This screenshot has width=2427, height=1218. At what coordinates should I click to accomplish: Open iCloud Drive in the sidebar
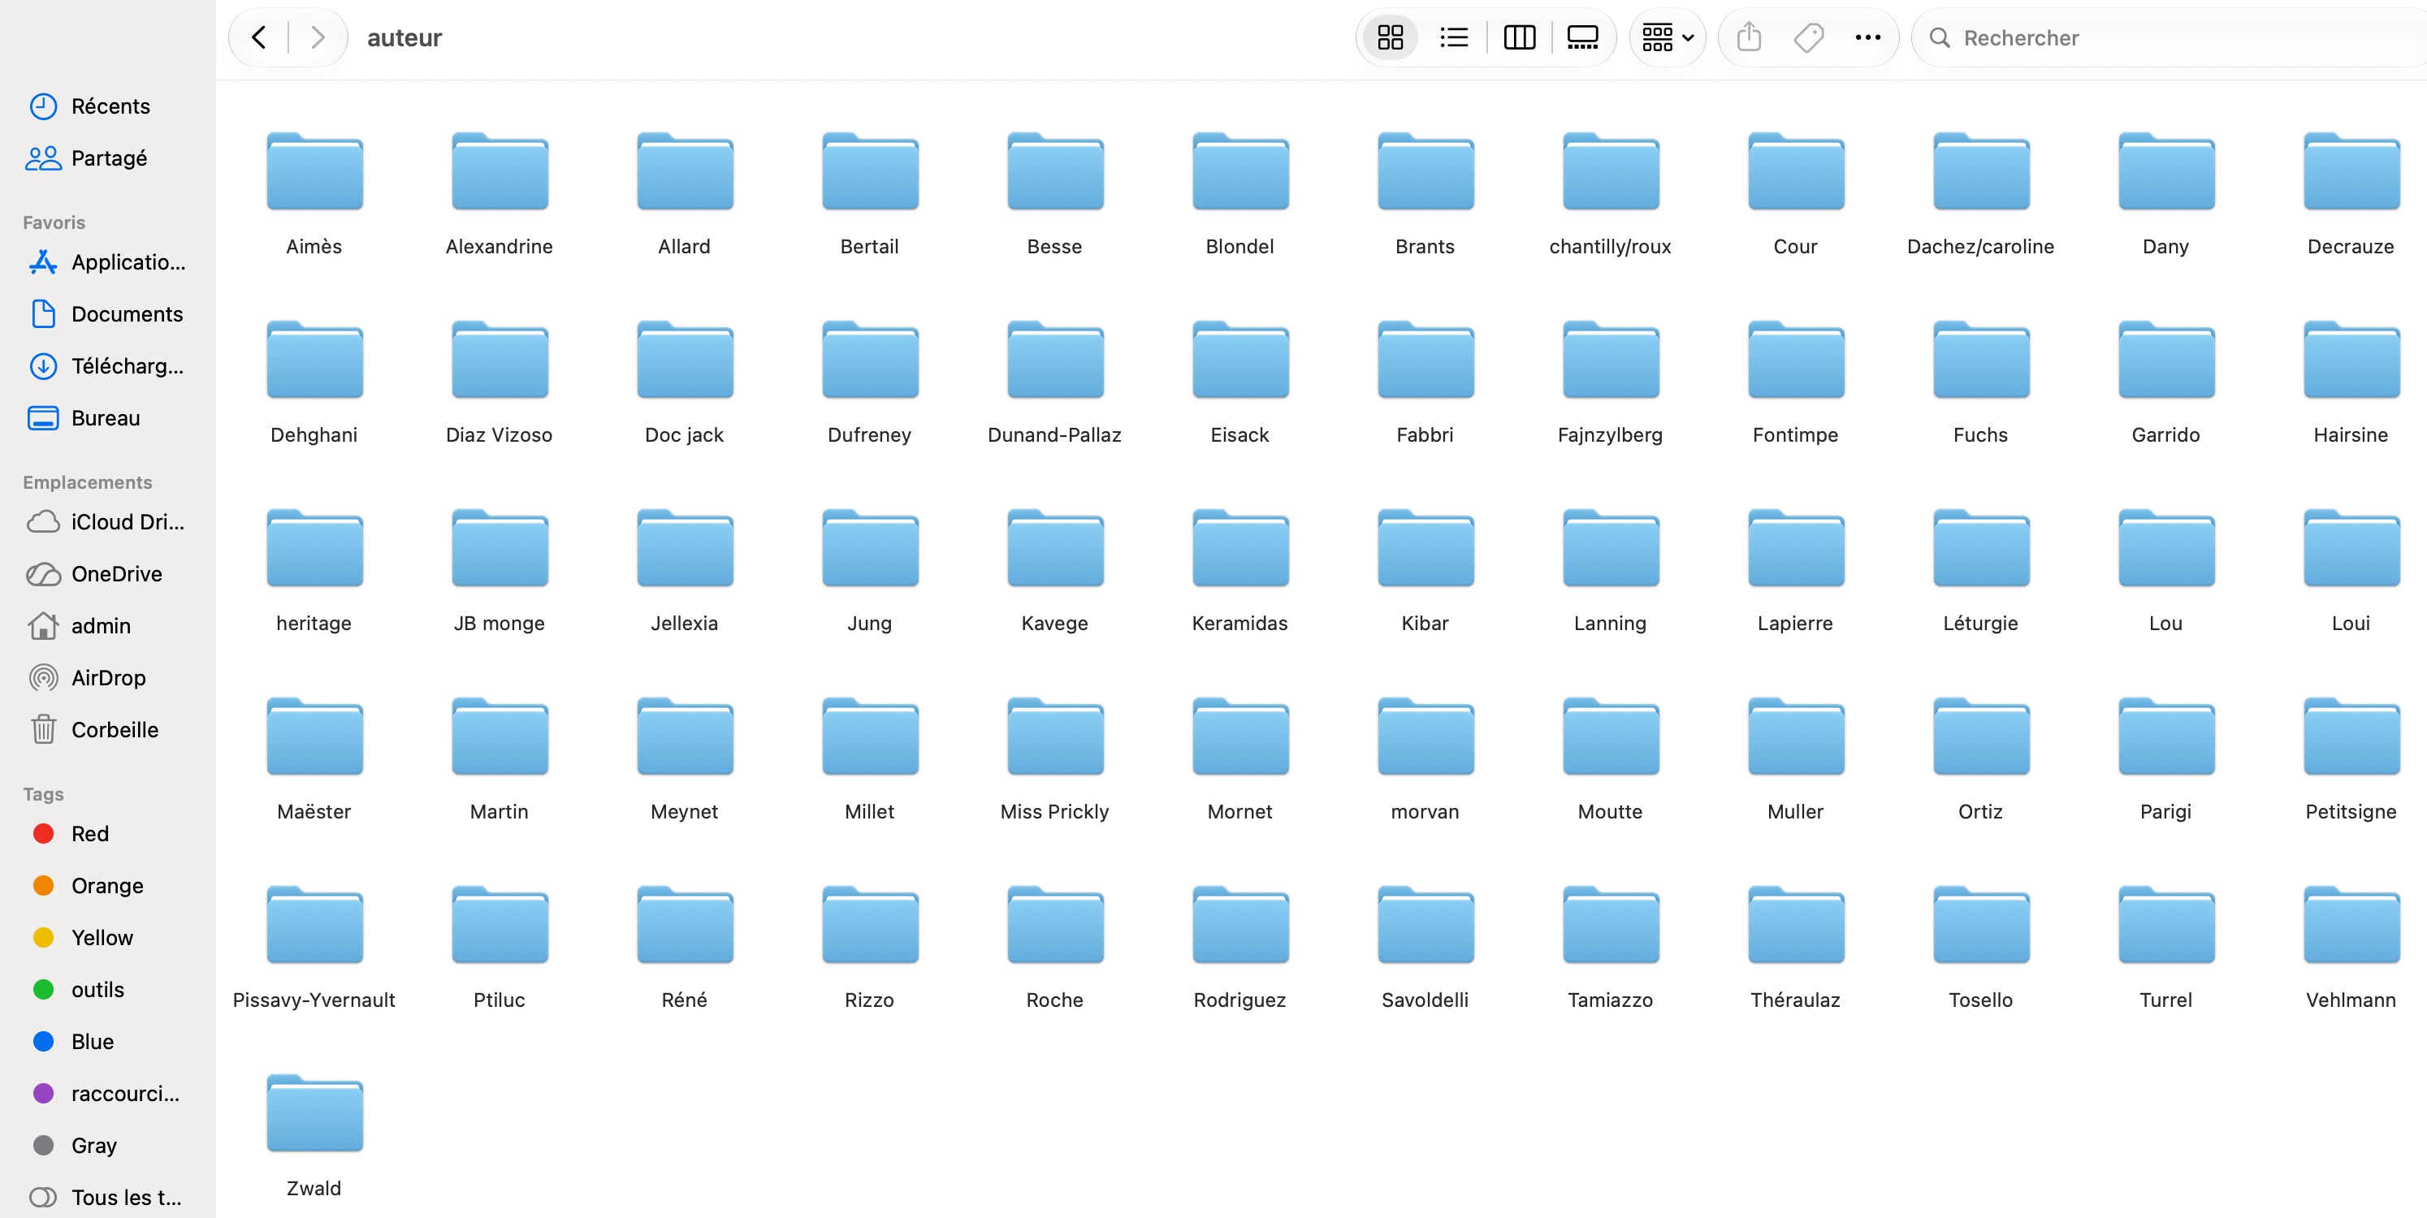coord(107,522)
